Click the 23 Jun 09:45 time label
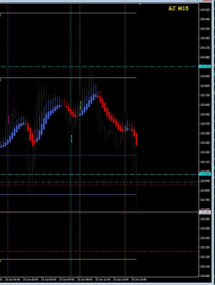Image resolution: width=215 pixels, height=285 pixels. click(x=85, y=280)
